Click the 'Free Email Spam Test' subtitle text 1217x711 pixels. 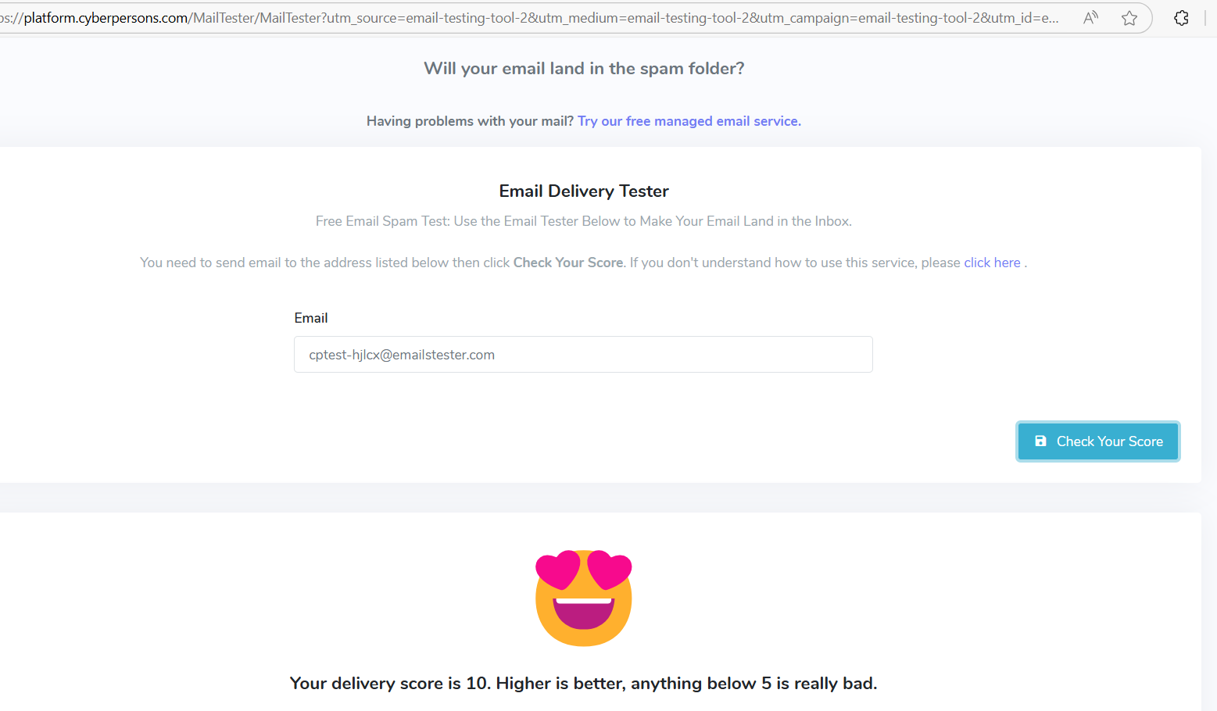584,221
